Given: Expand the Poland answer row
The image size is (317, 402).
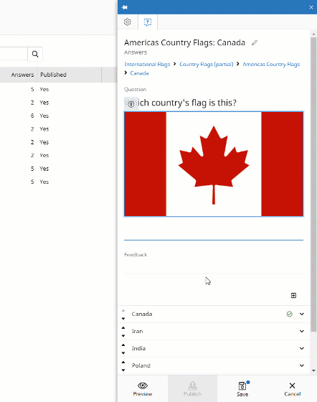Looking at the screenshot, I should pos(302,365).
